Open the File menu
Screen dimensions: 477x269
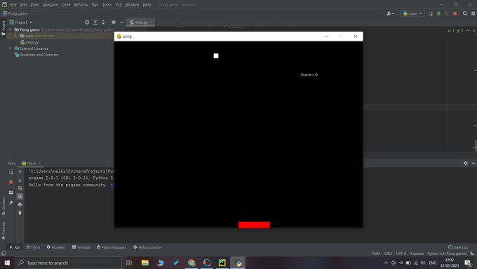coord(13,5)
